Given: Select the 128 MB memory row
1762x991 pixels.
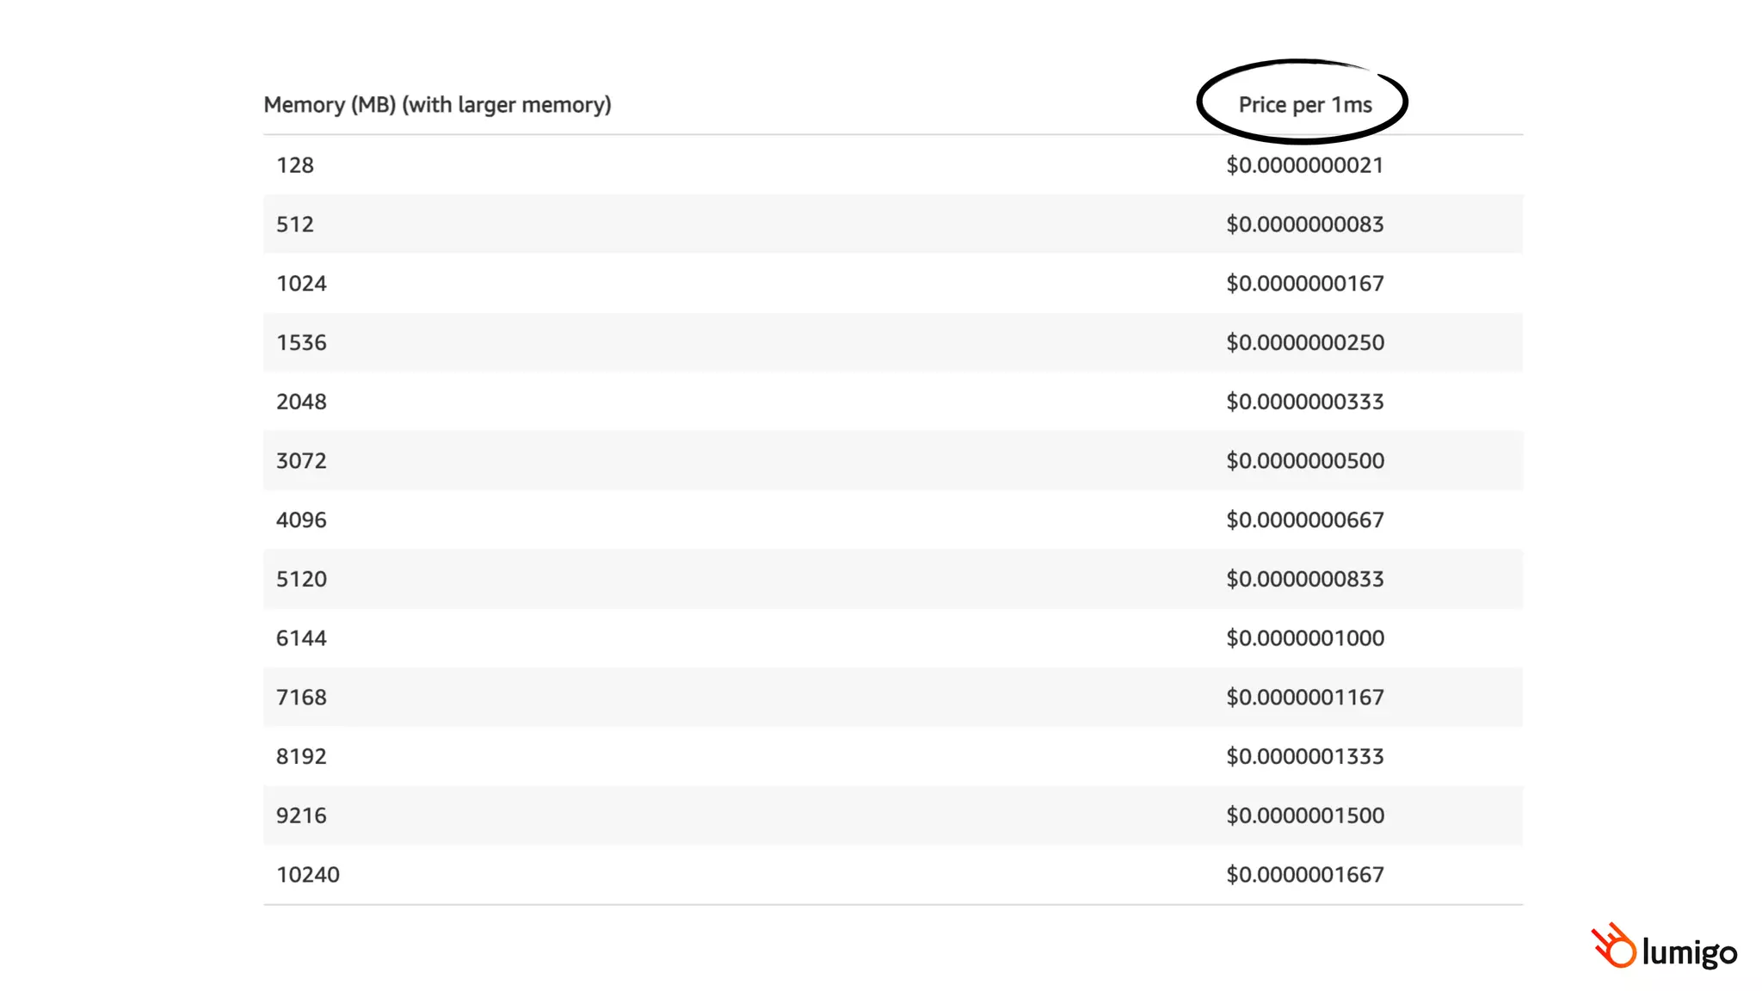Looking at the screenshot, I should coord(295,165).
